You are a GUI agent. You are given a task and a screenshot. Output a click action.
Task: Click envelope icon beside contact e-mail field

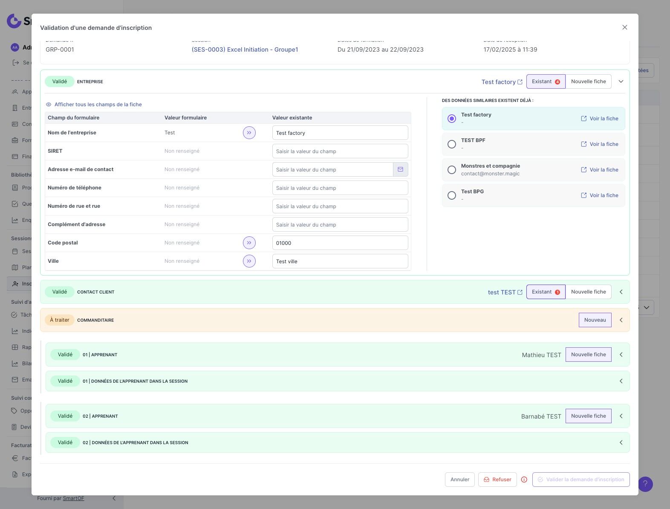400,169
